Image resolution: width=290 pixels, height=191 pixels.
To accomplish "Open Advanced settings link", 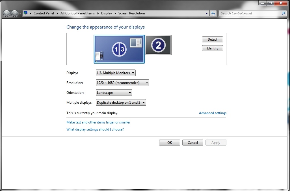I will point(213,113).
